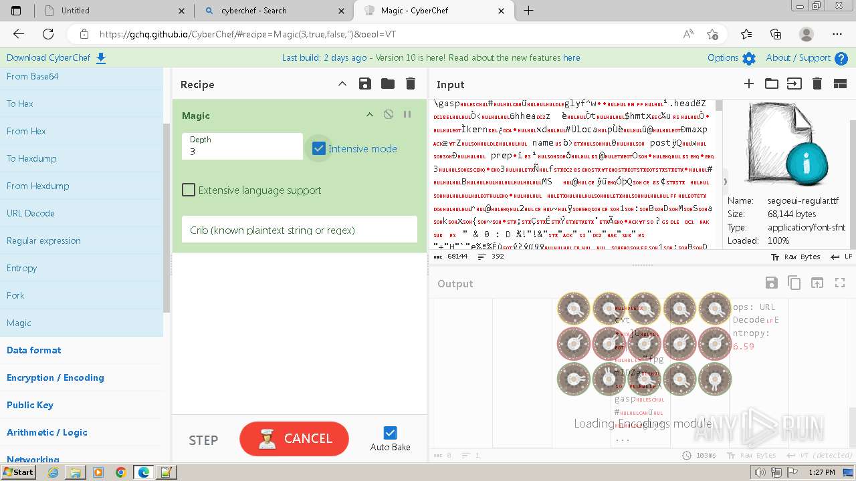Viewport: 856px width, 481px height.
Task: Reset pane layout icon
Action: [x=840, y=84]
